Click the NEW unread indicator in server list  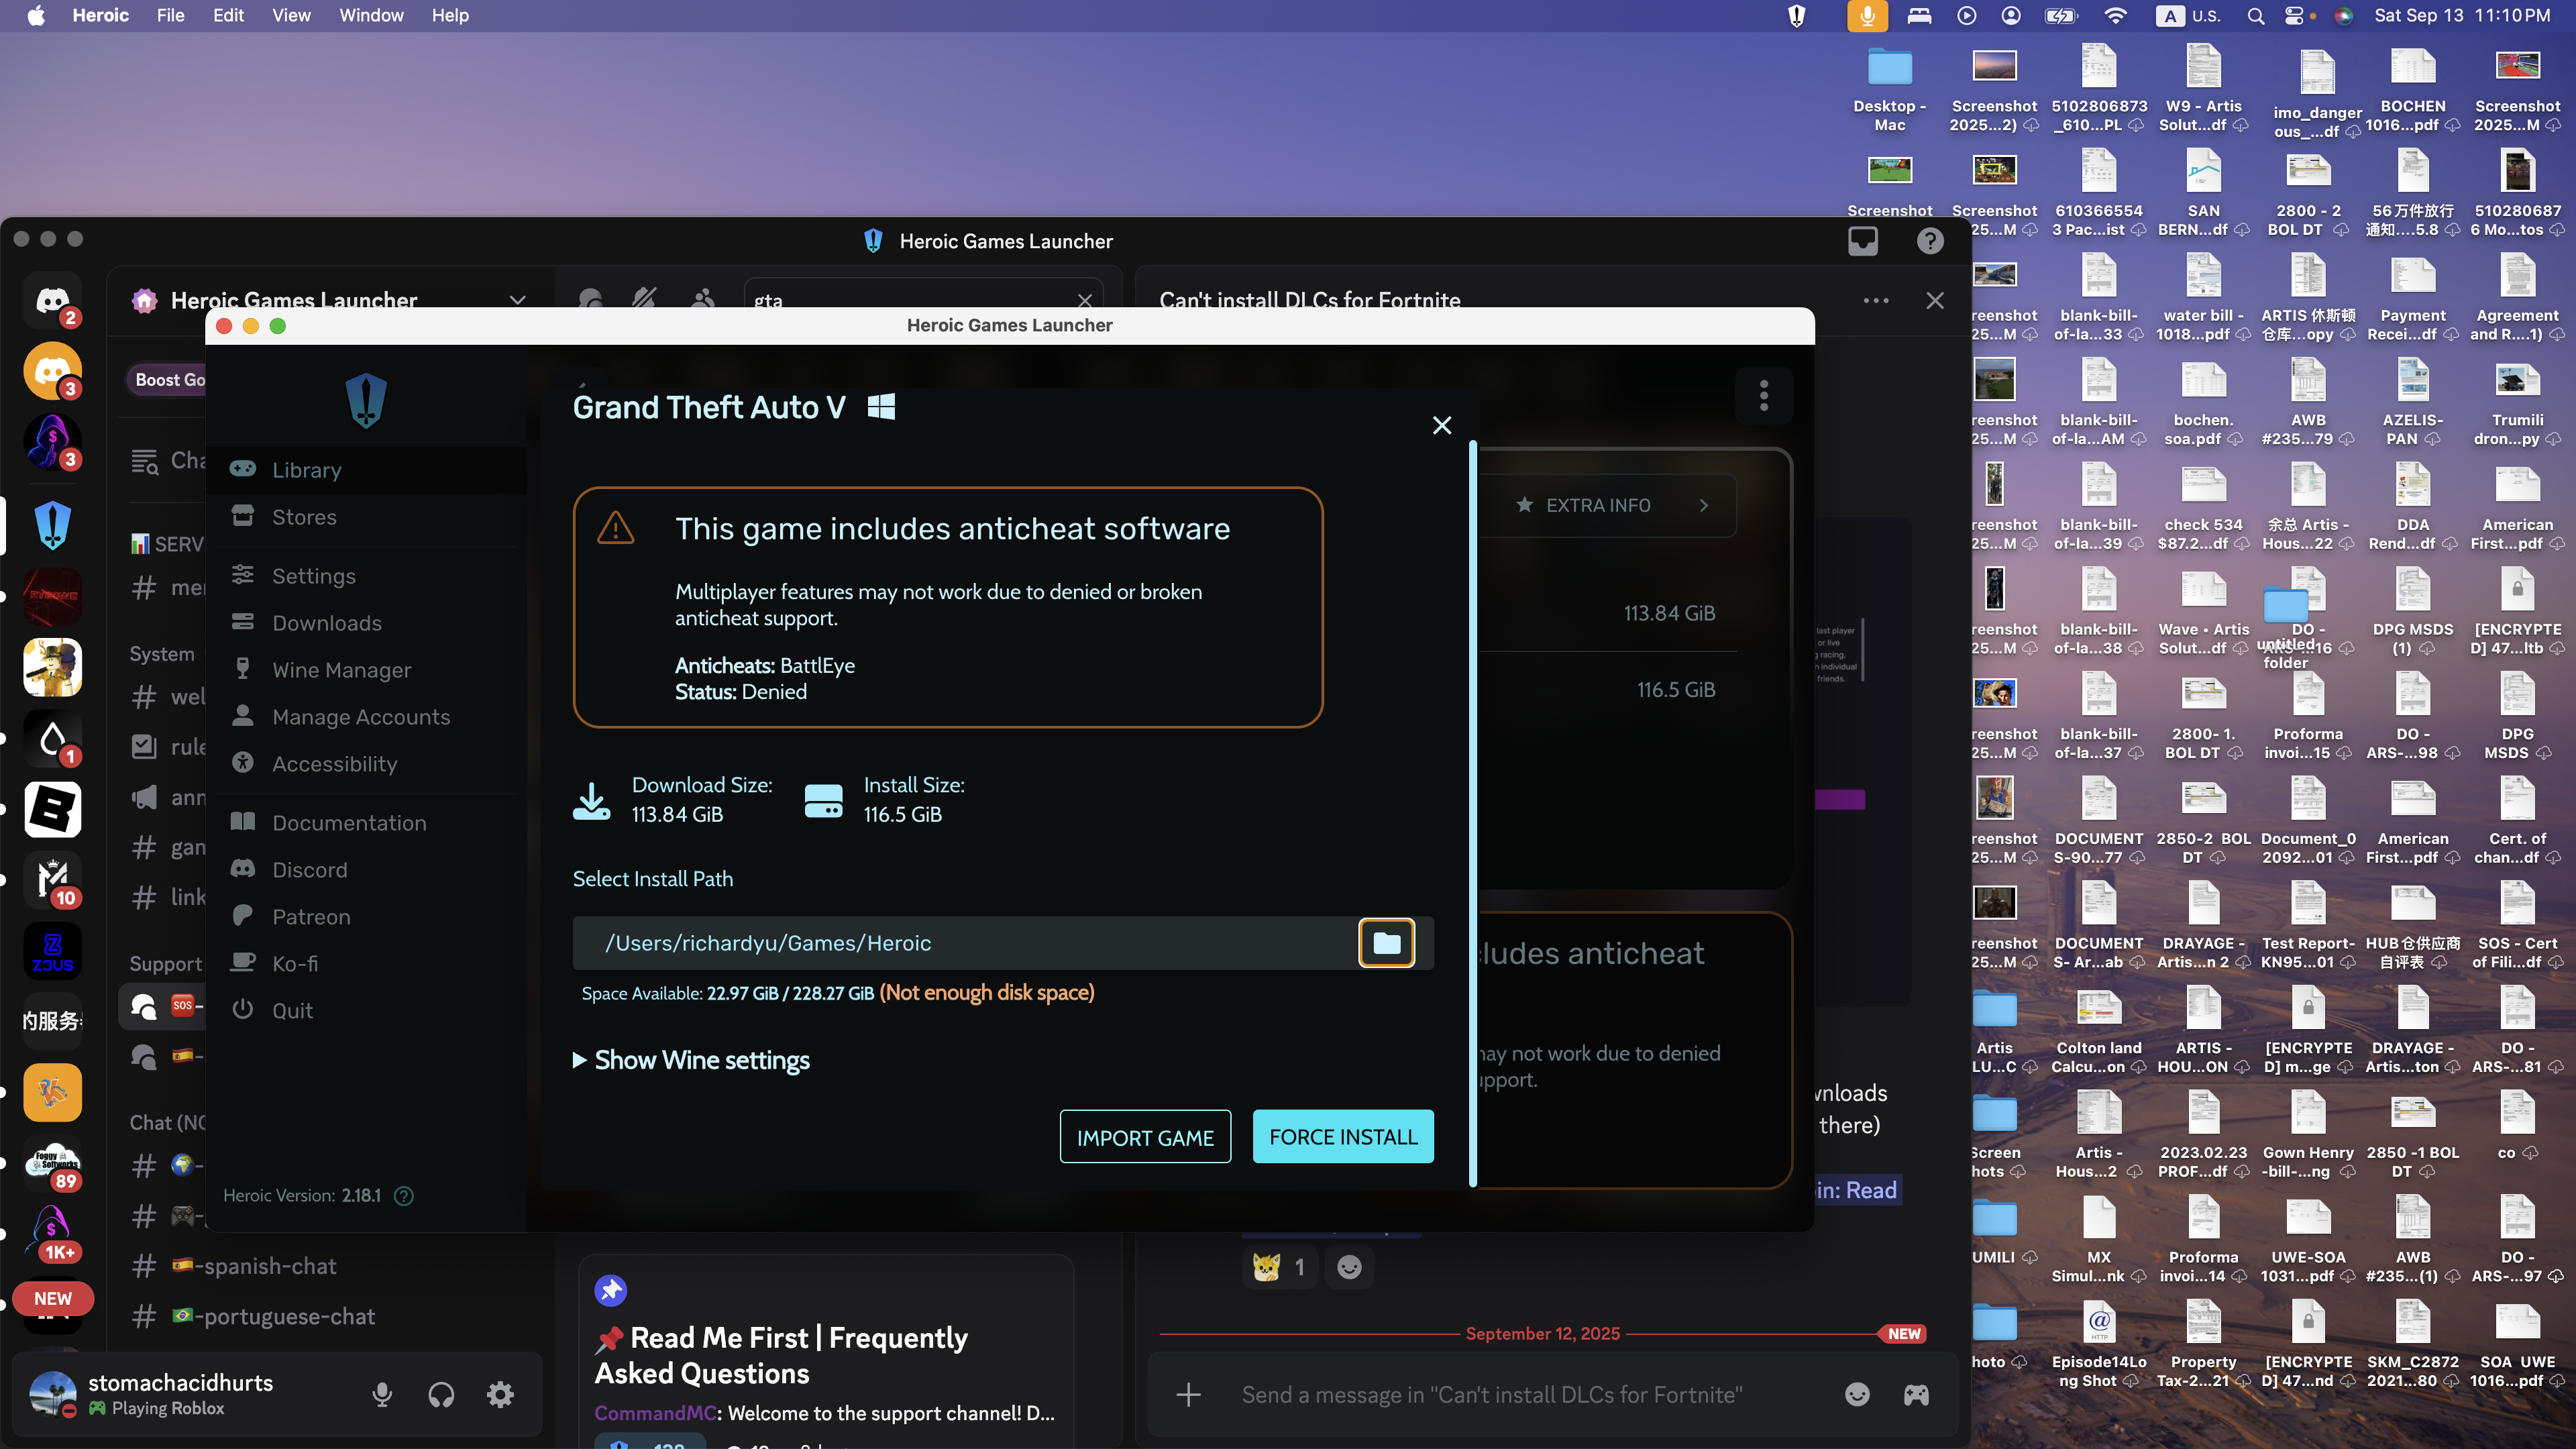(x=52, y=1298)
